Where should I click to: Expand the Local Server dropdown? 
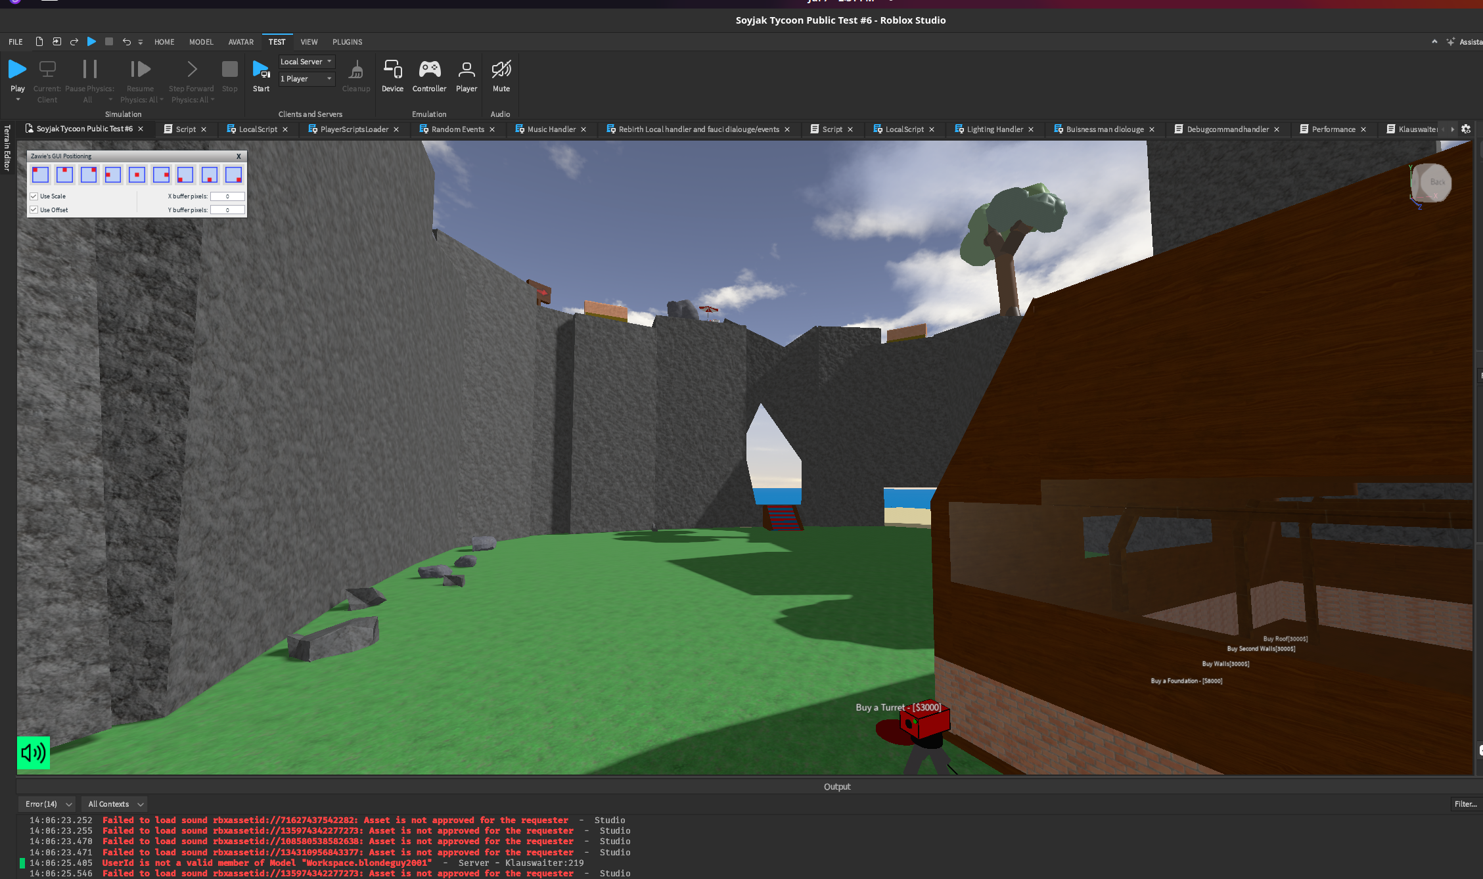point(307,62)
